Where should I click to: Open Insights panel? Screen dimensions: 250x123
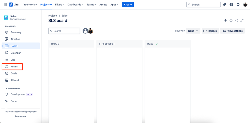click(210, 31)
